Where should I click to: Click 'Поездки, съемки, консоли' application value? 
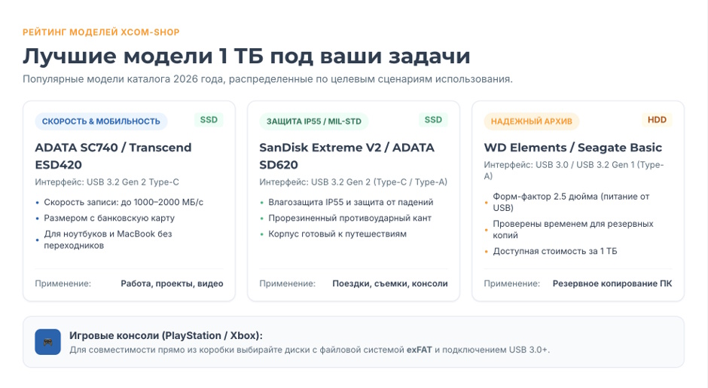click(x=390, y=284)
